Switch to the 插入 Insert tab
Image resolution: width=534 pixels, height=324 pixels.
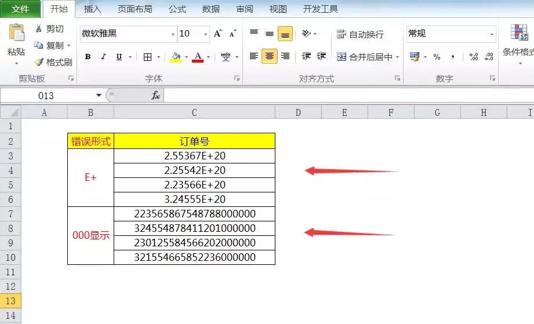[93, 9]
